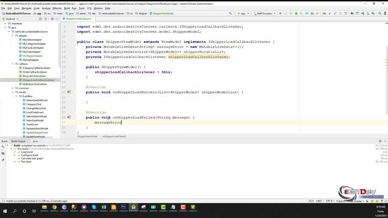Switch to Photoshop on the taskbar
Screen dimensions: 388x218
click(x=124, y=207)
